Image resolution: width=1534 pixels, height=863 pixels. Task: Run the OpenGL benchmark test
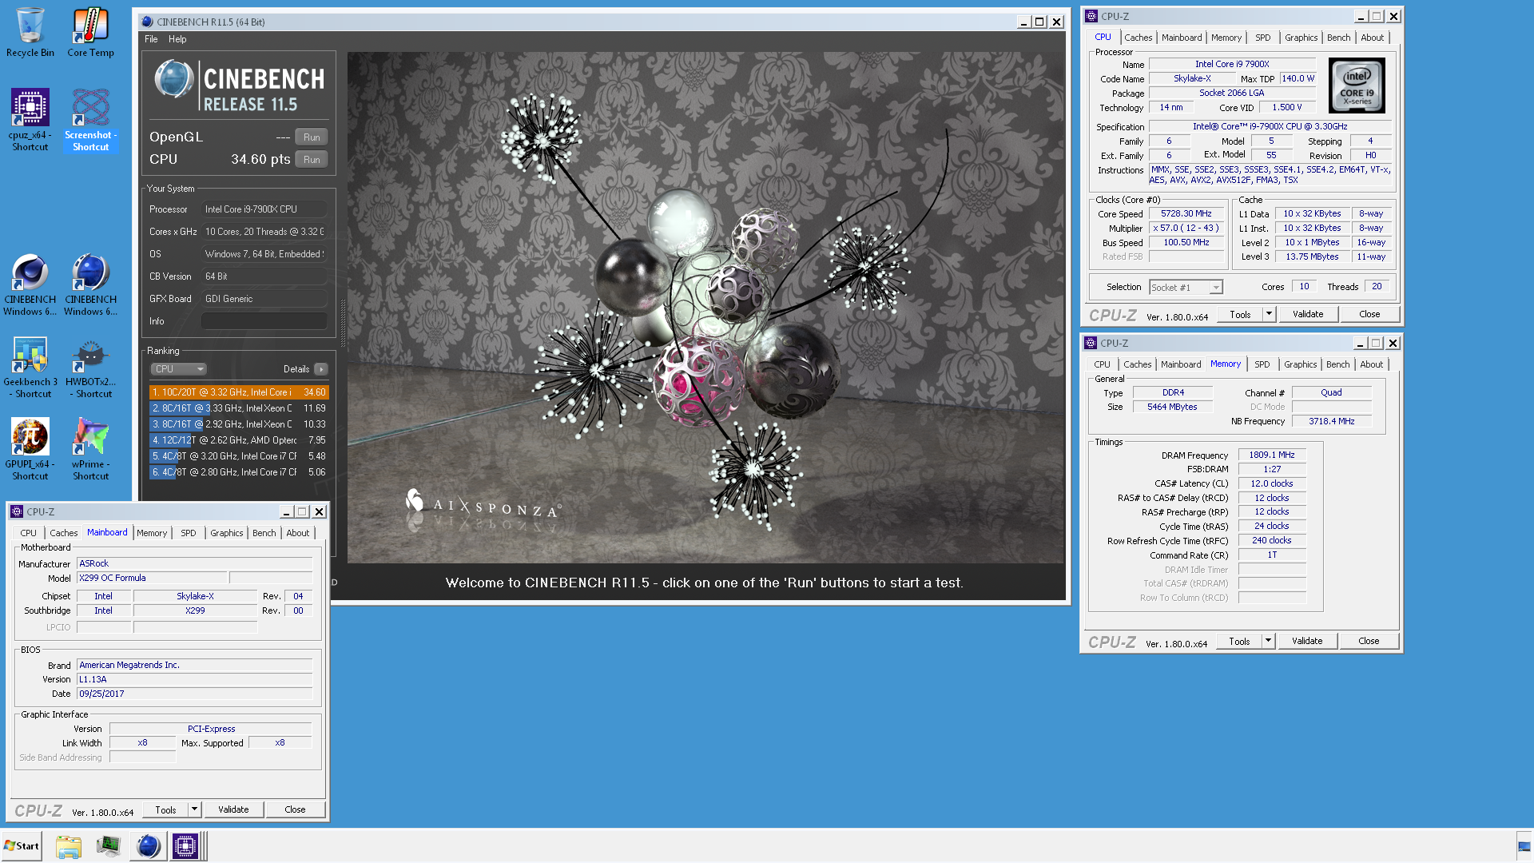pos(312,137)
